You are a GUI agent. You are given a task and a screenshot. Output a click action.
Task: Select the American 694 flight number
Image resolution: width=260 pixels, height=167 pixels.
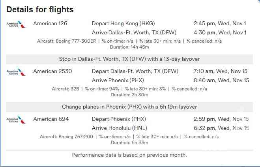pos(51,119)
